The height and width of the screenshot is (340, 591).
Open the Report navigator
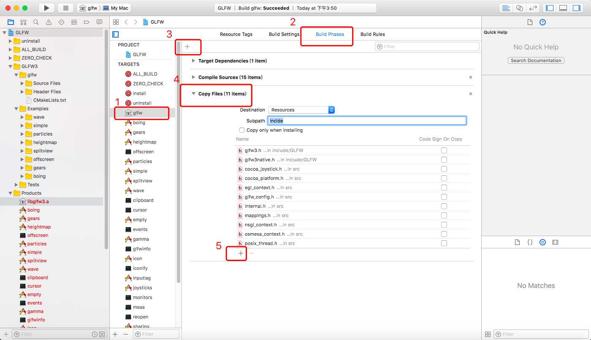[x=100, y=22]
